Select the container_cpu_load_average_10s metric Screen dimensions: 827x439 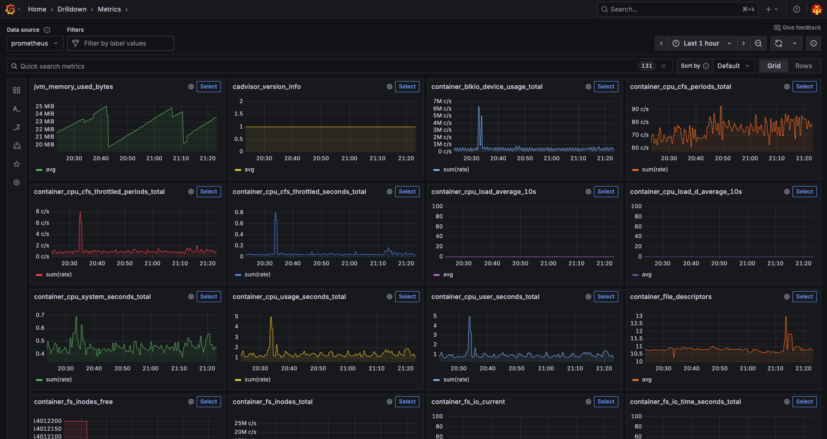click(606, 191)
